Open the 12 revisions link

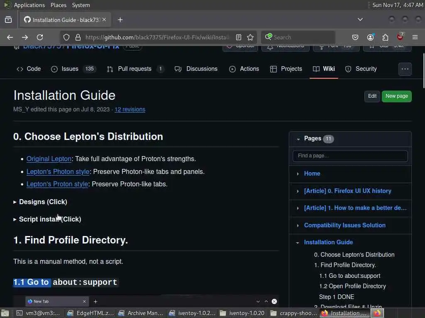[130, 109]
